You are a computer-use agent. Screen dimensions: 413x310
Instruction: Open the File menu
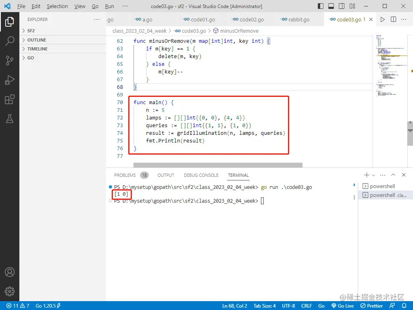[x=21, y=6]
